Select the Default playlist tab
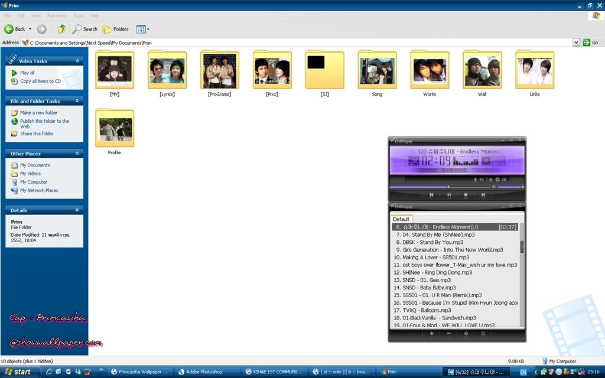 [401, 219]
